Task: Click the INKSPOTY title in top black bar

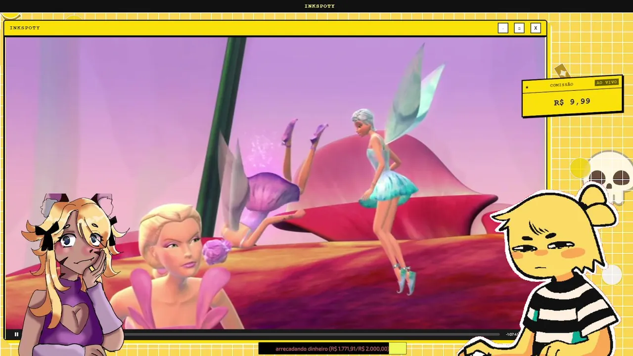Action: tap(319, 6)
